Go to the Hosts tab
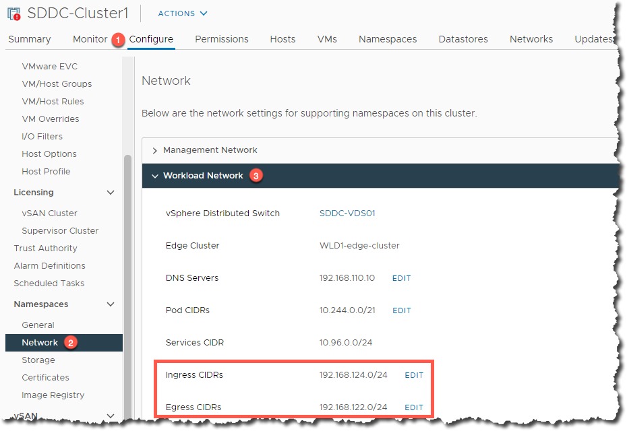 click(282, 39)
